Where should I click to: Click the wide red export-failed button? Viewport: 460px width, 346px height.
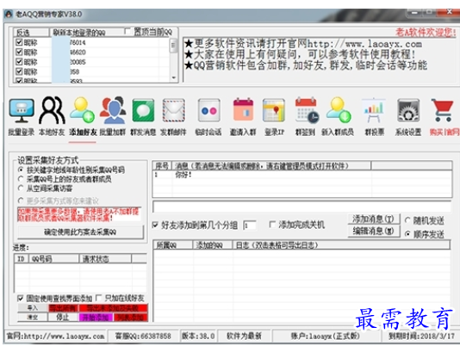[x=113, y=308]
